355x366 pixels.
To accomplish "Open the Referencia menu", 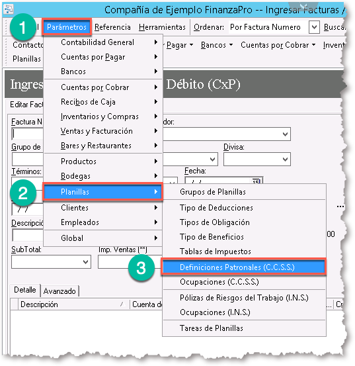I will 112,27.
